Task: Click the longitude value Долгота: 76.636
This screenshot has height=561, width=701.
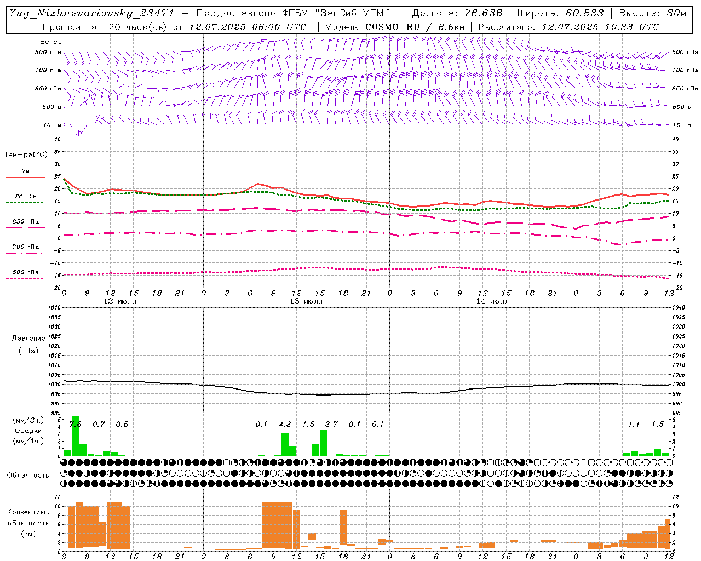Action: point(457,13)
